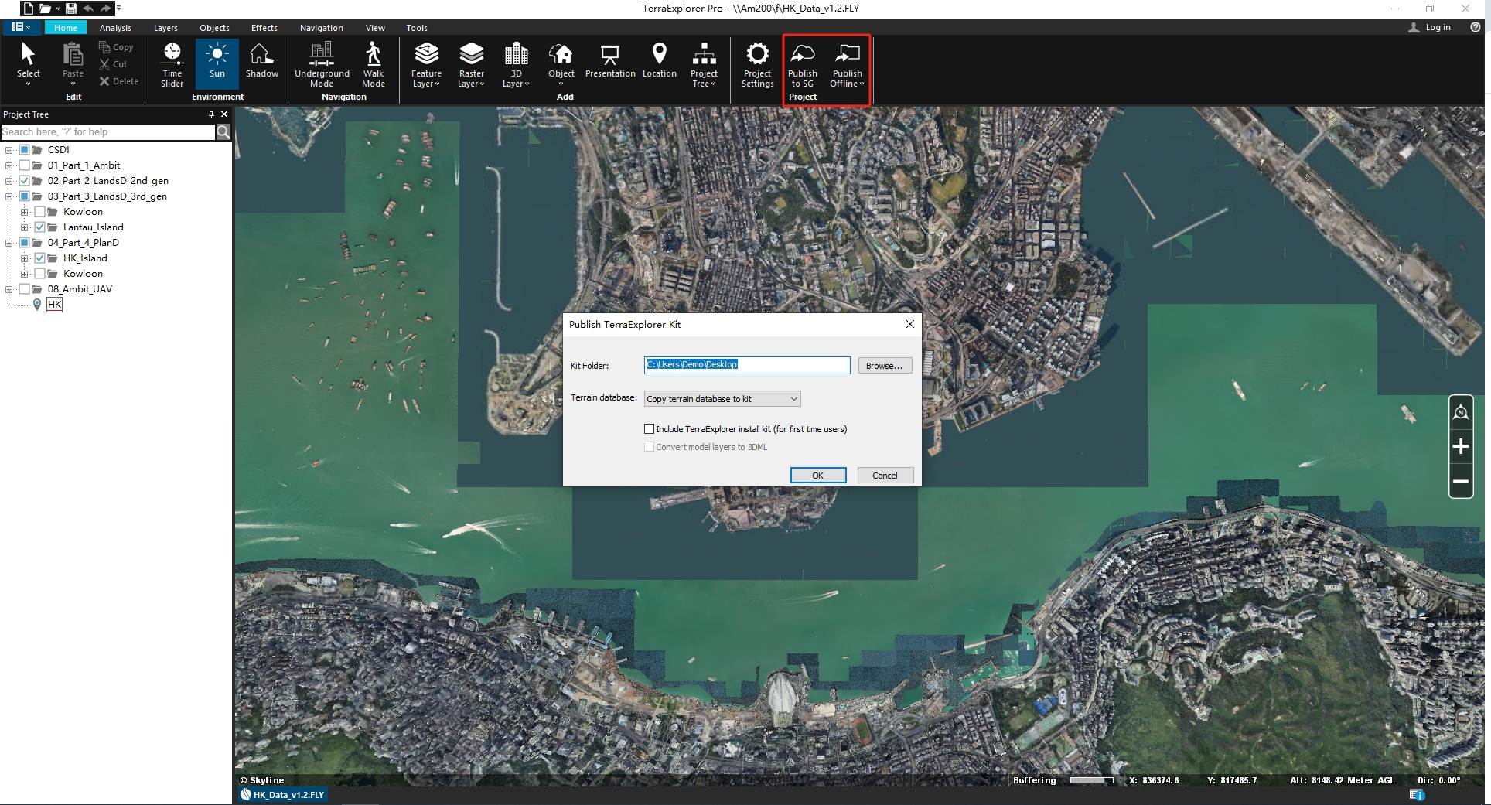1491x805 pixels.
Task: Add a Location to the project
Action: (x=659, y=62)
